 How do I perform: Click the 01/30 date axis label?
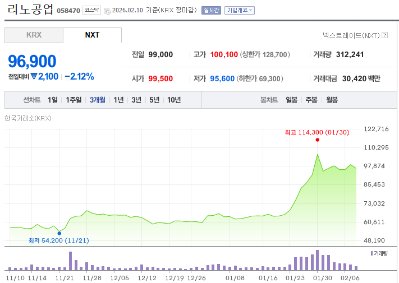[323, 278]
